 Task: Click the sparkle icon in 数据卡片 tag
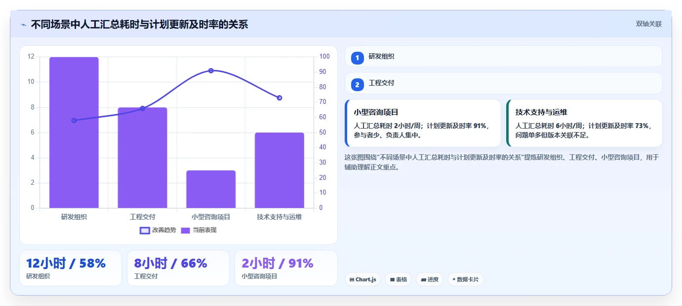pyautogui.click(x=454, y=279)
